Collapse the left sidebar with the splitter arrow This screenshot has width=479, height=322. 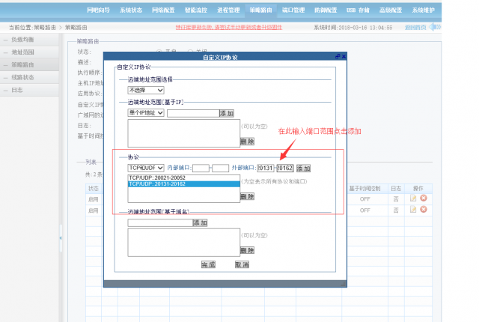[x=61, y=237]
